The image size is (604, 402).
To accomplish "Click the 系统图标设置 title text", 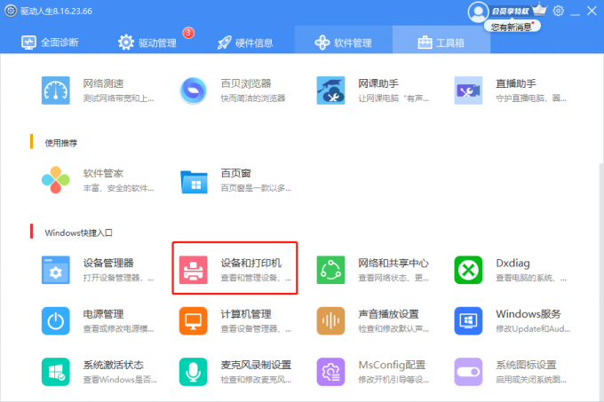I will [526, 365].
